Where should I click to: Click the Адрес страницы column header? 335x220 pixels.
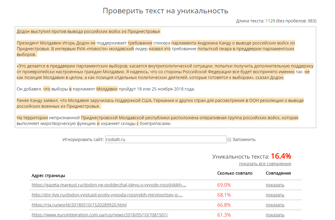pyautogui.click(x=48, y=176)
